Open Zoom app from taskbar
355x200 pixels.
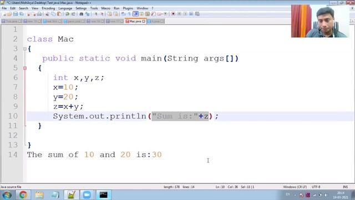tap(87, 195)
